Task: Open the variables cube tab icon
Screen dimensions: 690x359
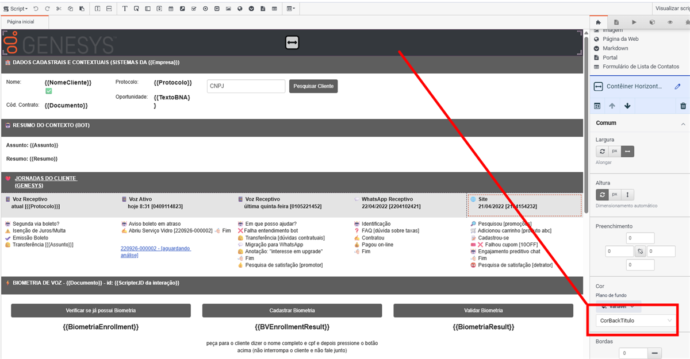Action: [652, 22]
